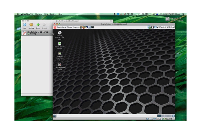This screenshot has height=134, width=201.
Task: Open Applications menu in Solaris panel
Action: 61,27
